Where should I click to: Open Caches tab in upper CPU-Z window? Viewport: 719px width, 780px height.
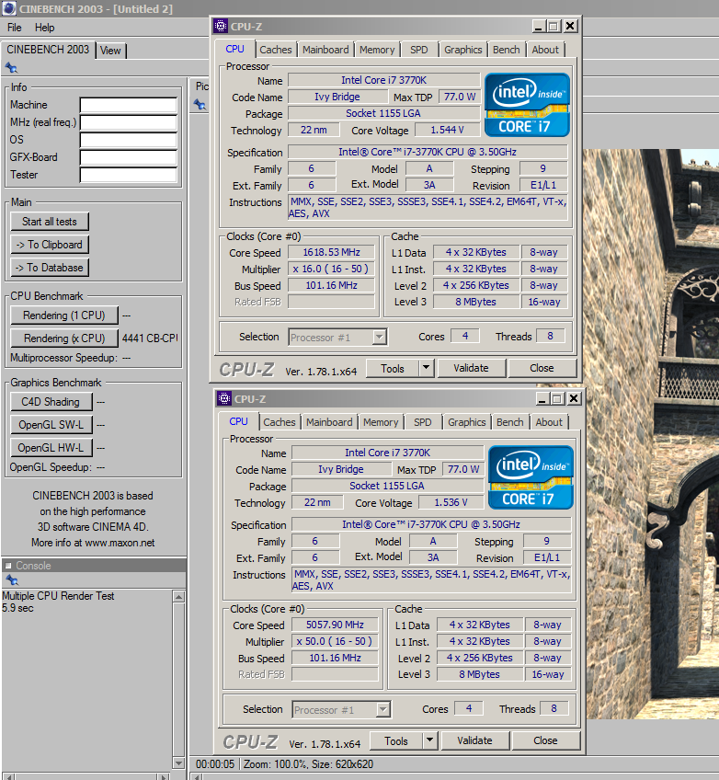(x=276, y=50)
